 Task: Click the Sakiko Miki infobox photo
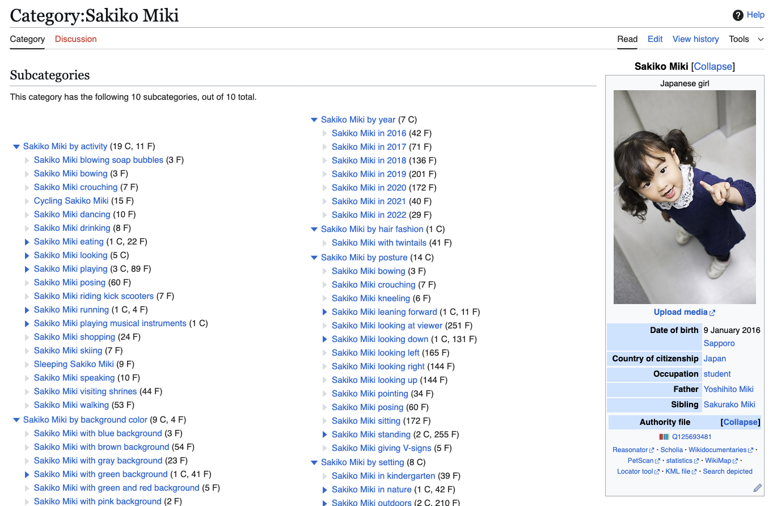click(685, 197)
